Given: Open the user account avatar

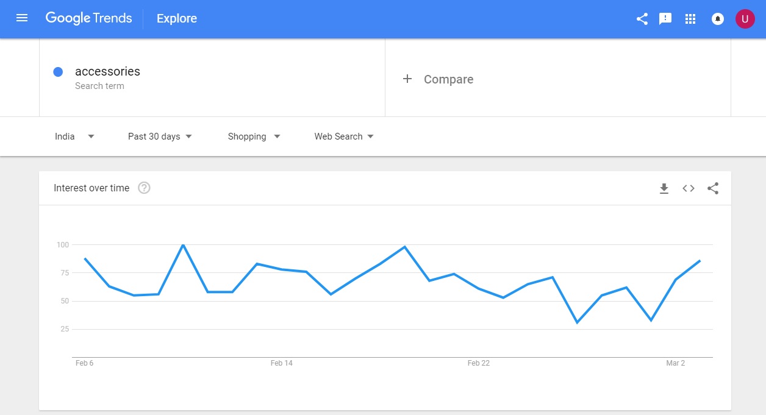Looking at the screenshot, I should 745,19.
